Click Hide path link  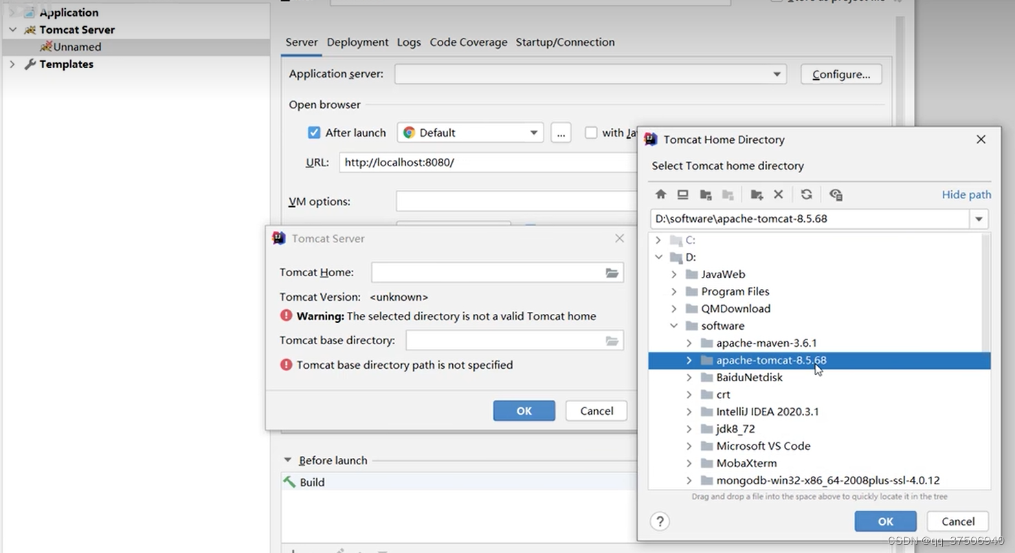[966, 194]
